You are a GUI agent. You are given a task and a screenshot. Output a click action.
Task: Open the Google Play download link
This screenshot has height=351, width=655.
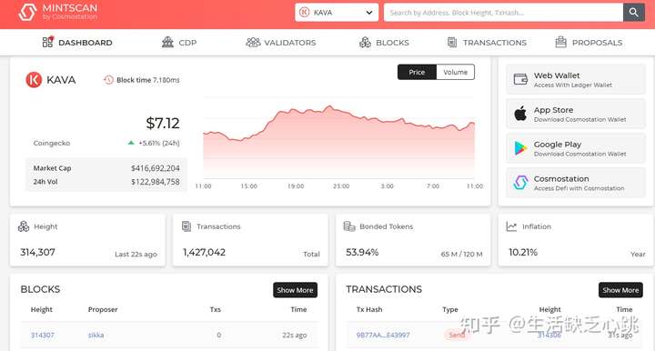point(576,148)
